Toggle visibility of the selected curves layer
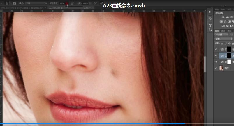The image size is (234, 126). coord(216,55)
